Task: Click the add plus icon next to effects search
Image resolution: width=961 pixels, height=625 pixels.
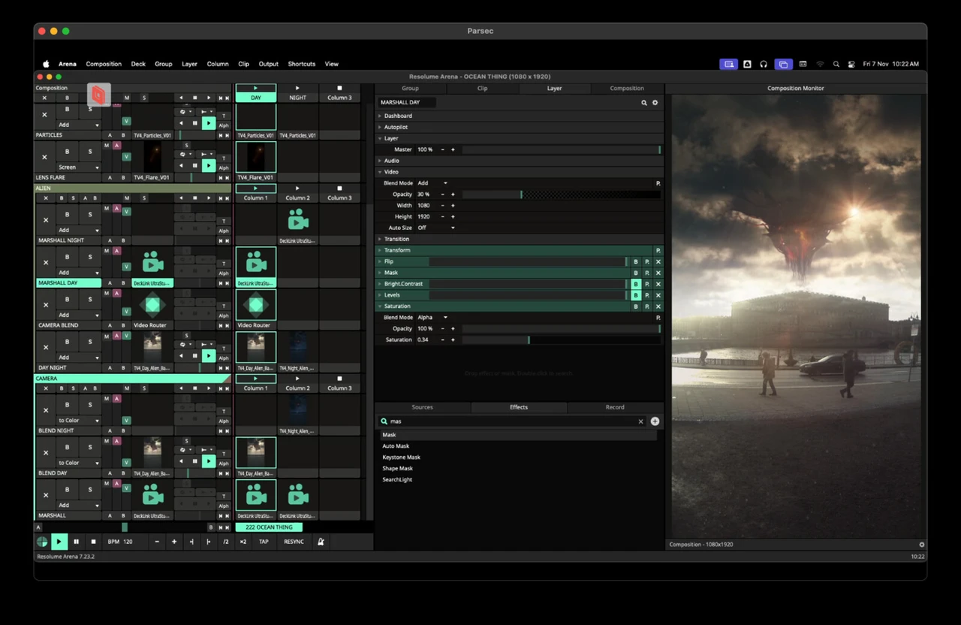Action: pos(655,421)
